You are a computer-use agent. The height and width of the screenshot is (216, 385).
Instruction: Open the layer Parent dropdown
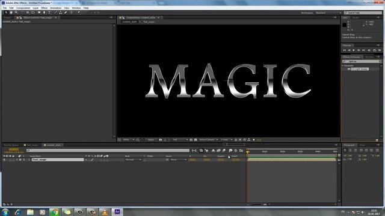(178, 160)
